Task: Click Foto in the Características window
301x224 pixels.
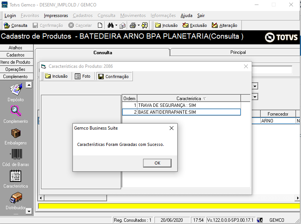Action: pos(82,76)
